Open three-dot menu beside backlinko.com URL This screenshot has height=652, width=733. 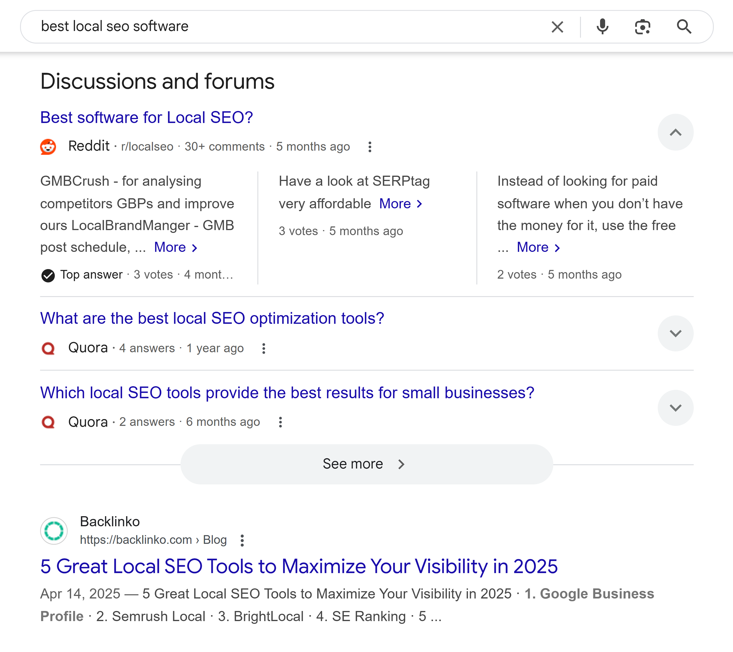pos(242,540)
